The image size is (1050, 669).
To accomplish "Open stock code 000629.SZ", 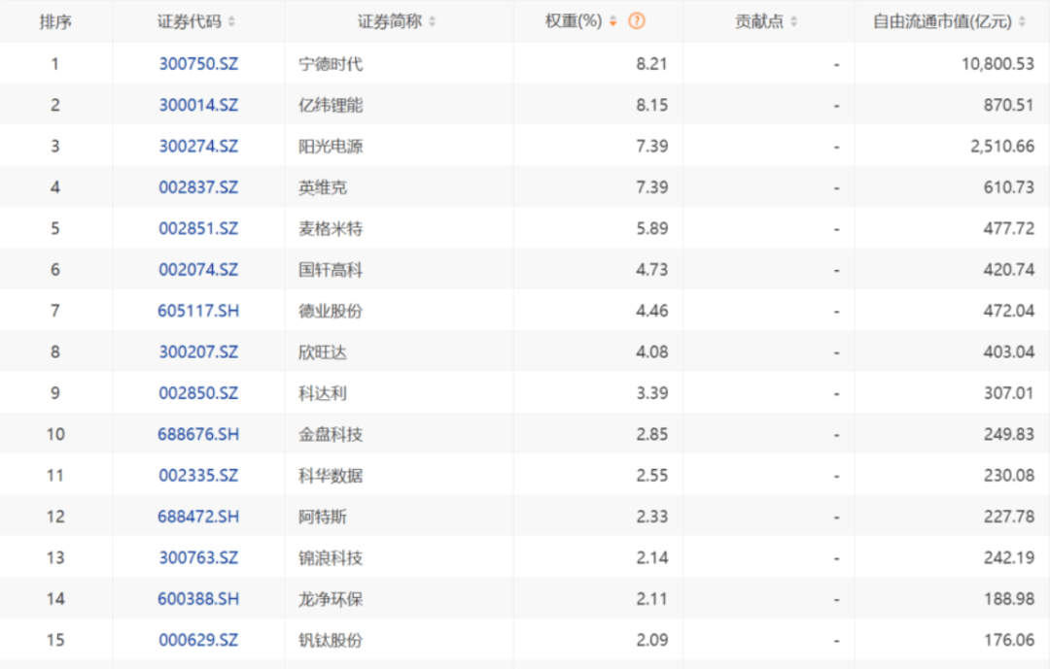I will tap(198, 640).
